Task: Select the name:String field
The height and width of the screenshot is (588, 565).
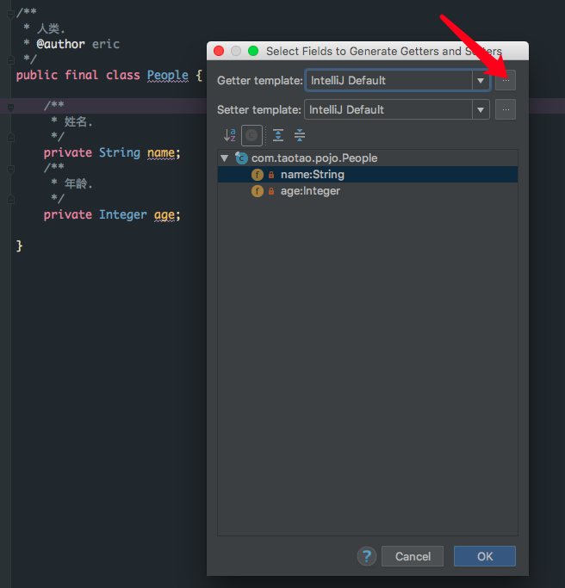Action: point(312,175)
